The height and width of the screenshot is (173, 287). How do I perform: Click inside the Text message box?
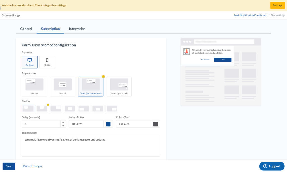pos(91,146)
